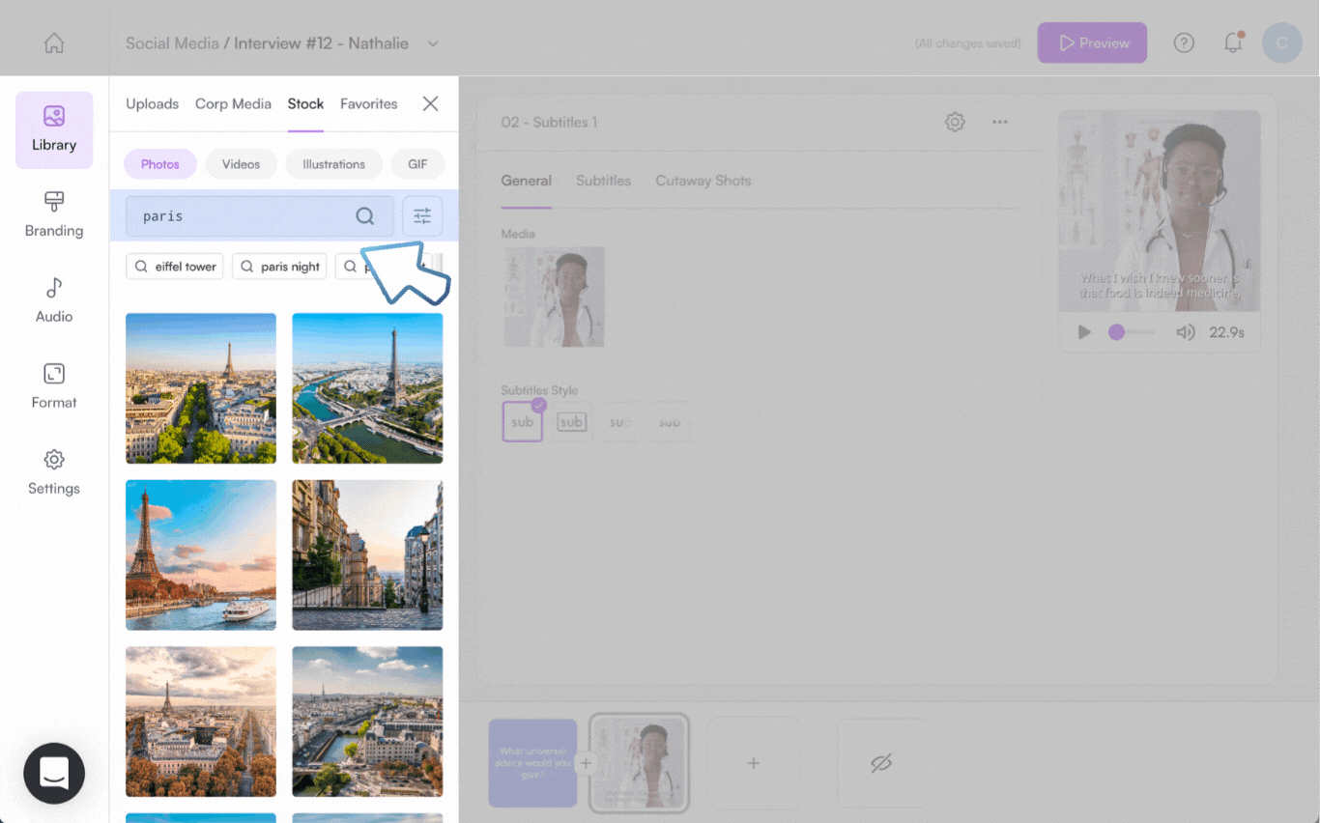Switch to the Favorites tab

[369, 103]
